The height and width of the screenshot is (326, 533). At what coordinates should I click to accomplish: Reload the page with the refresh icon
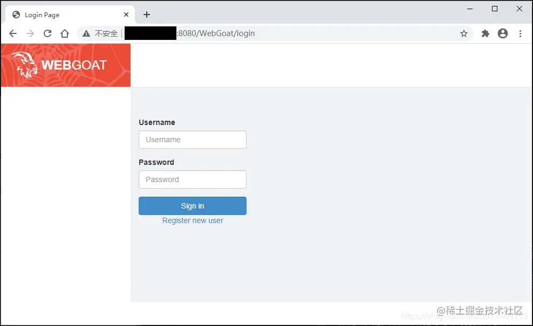coord(47,33)
